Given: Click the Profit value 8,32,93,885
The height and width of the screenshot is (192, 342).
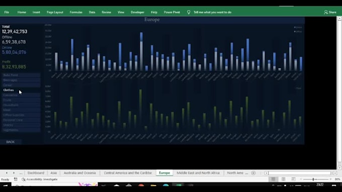Looking at the screenshot, I should point(14,67).
